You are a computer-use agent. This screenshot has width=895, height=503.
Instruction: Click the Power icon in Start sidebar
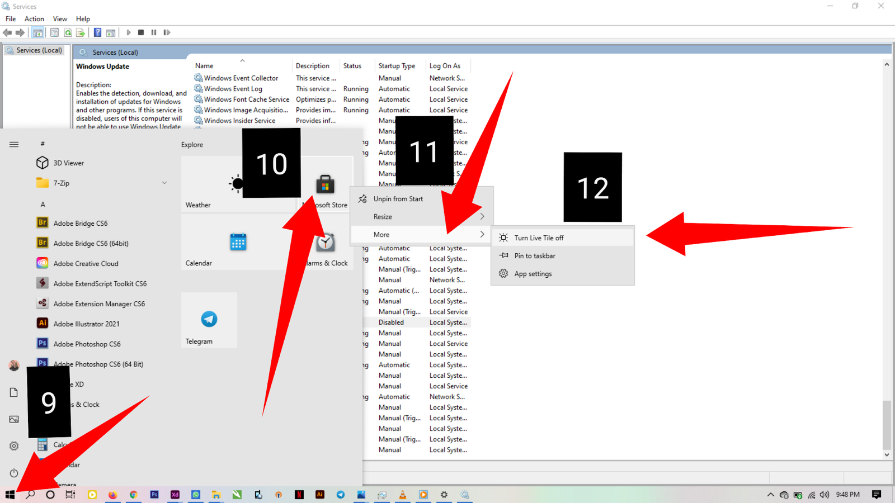(x=14, y=473)
